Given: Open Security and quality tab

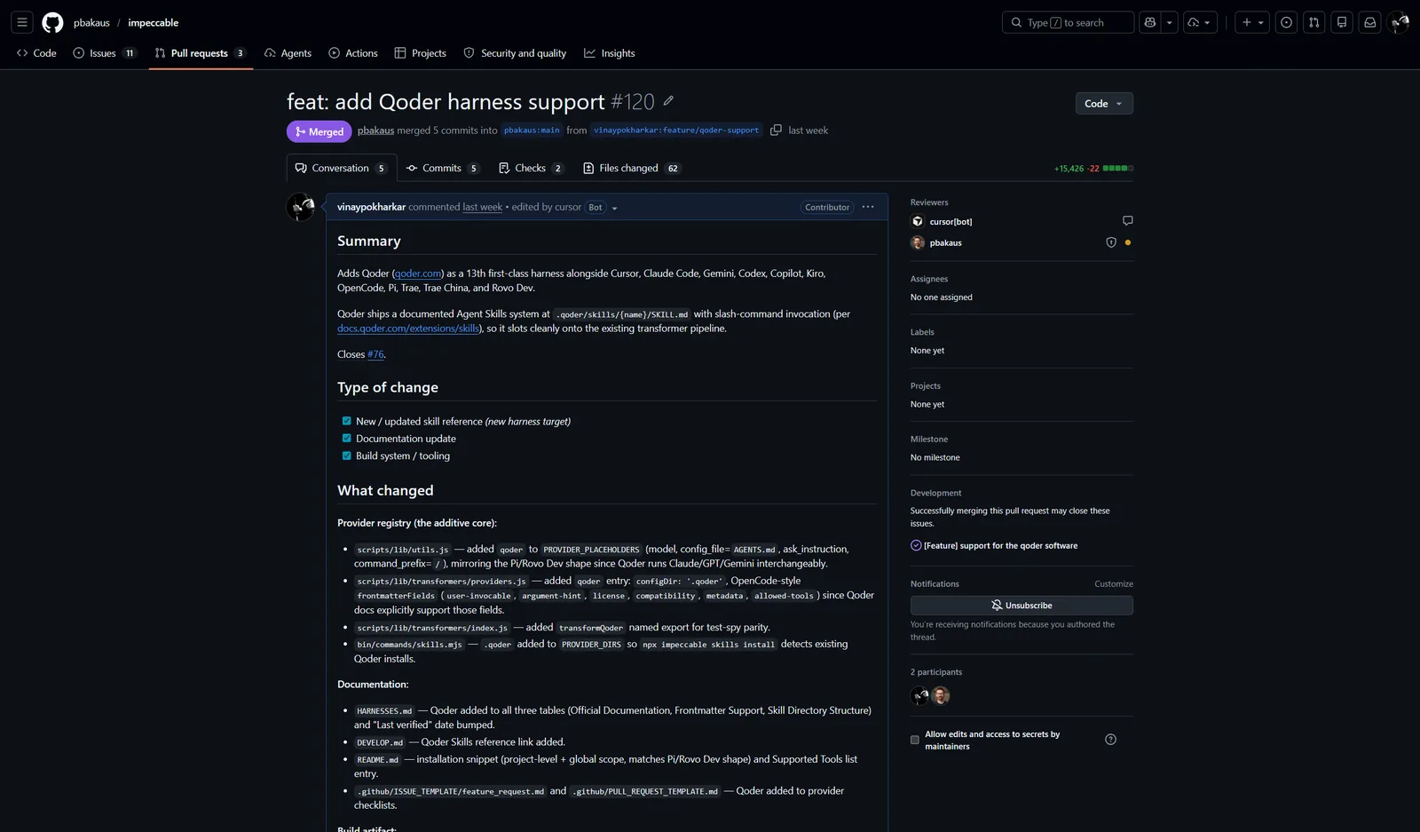Looking at the screenshot, I should click(515, 53).
